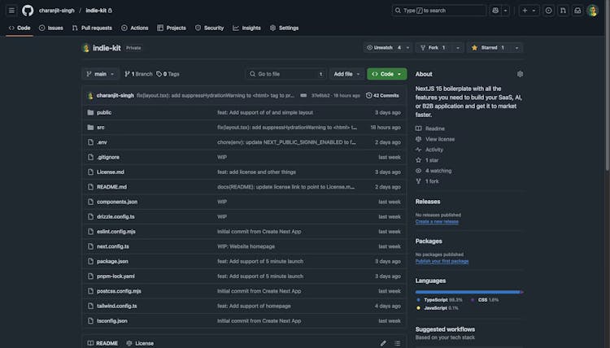Click the create new plus icon
This screenshot has height=348, width=610.
[x=525, y=11]
